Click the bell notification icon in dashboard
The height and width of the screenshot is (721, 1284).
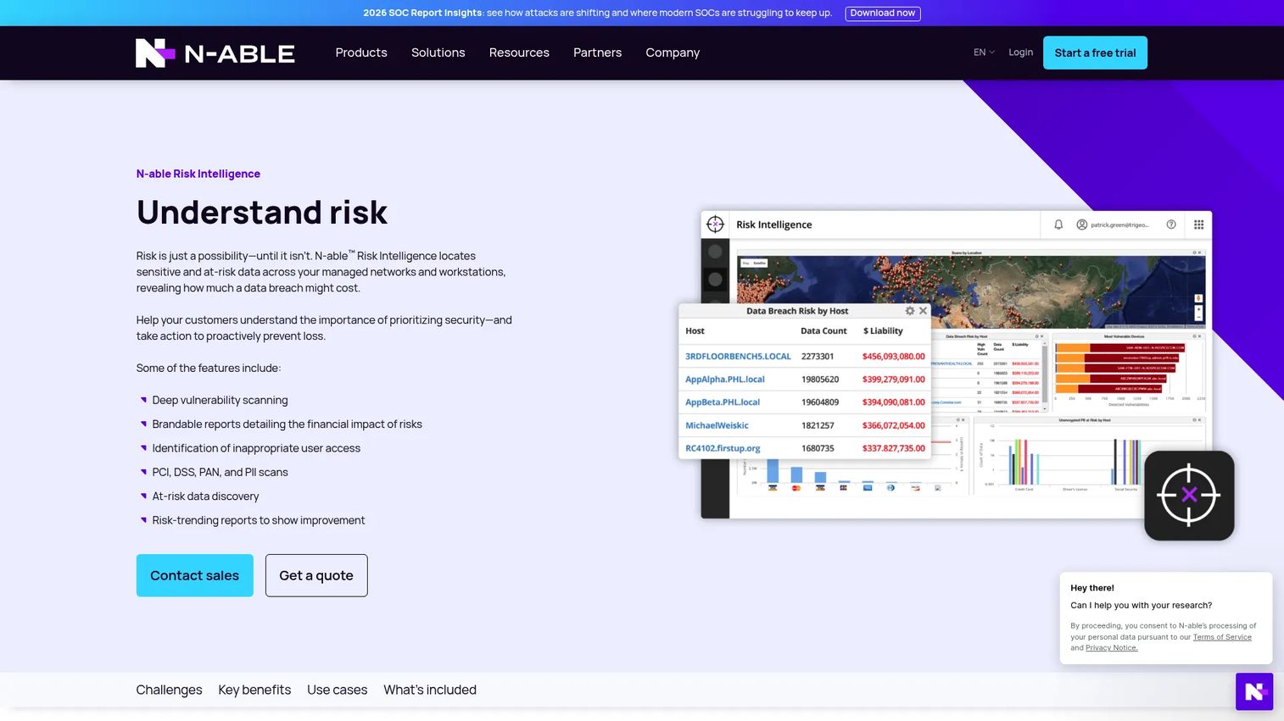point(1058,225)
